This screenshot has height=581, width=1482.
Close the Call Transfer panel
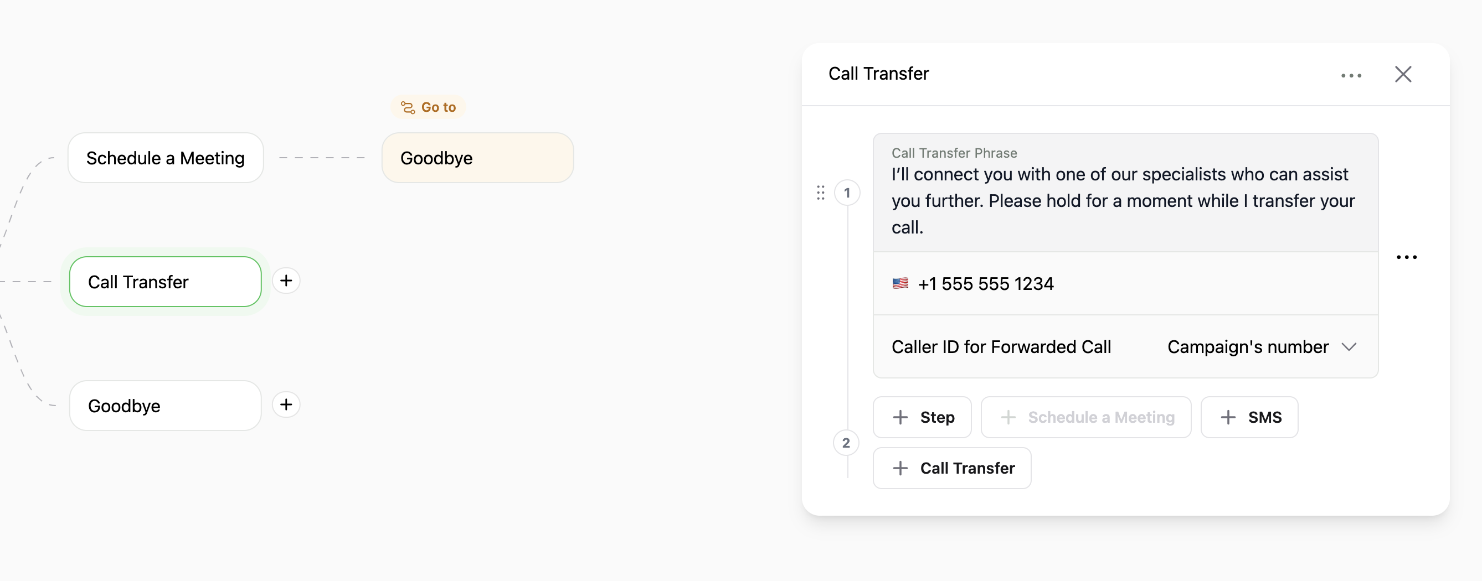tap(1403, 74)
